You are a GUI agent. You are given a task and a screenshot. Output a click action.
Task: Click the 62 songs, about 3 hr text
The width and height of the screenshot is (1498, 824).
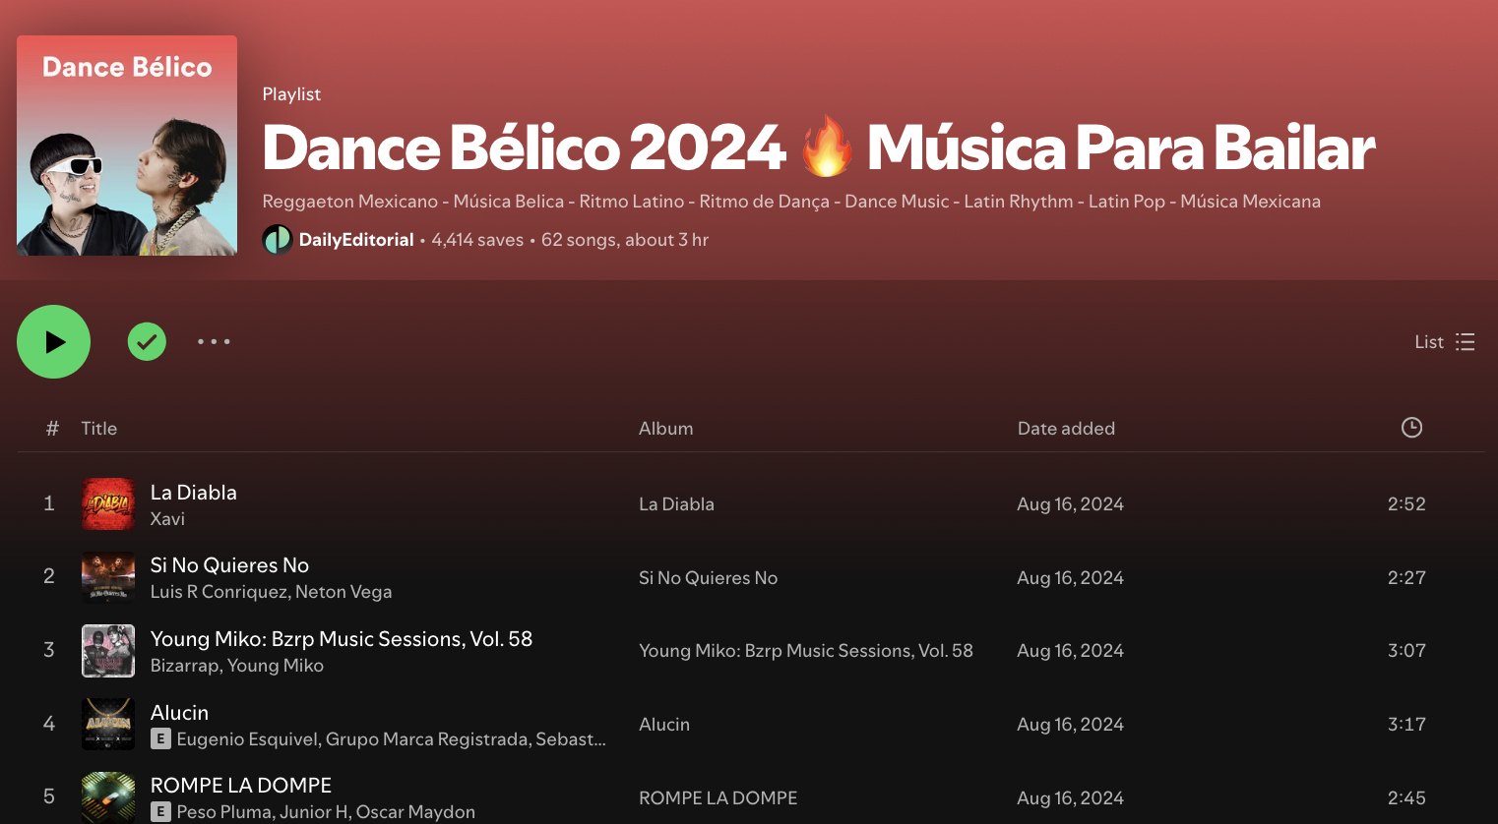coord(625,240)
